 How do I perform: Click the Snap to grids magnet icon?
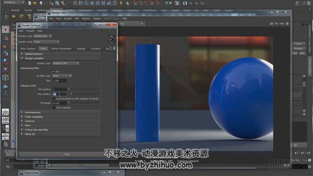coord(135,3)
